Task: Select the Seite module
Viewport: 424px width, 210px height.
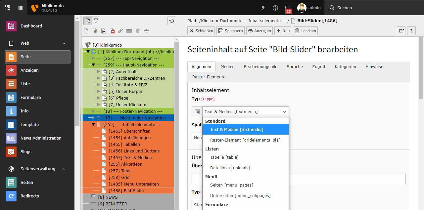Action: click(37, 57)
